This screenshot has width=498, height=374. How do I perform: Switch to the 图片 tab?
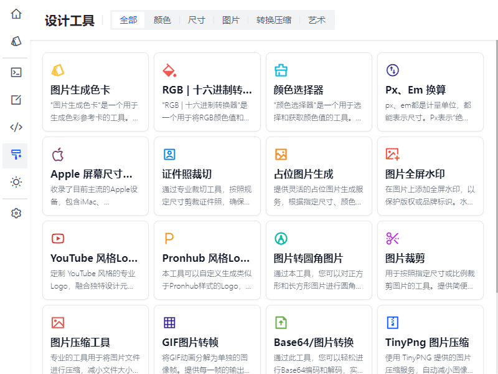[230, 19]
